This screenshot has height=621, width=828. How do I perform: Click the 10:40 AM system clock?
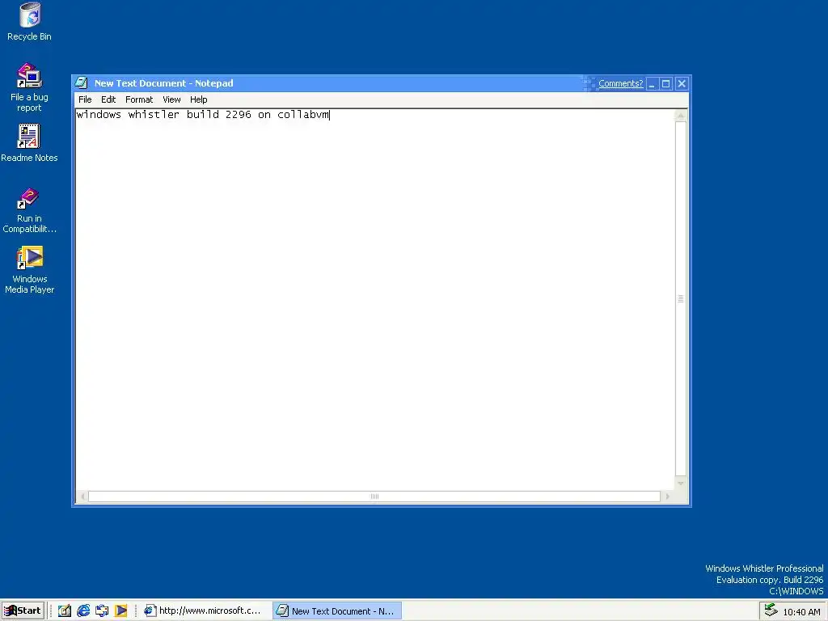[801, 612]
